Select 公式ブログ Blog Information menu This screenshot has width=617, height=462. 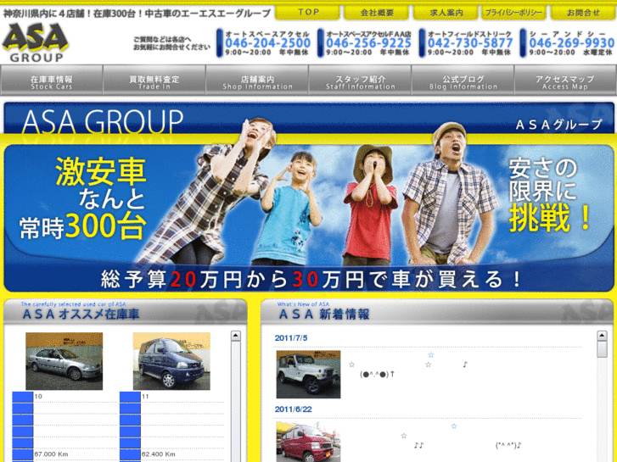[463, 81]
